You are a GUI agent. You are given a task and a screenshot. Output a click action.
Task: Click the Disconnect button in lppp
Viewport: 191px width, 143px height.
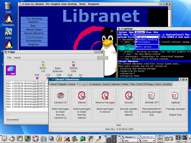point(13,120)
